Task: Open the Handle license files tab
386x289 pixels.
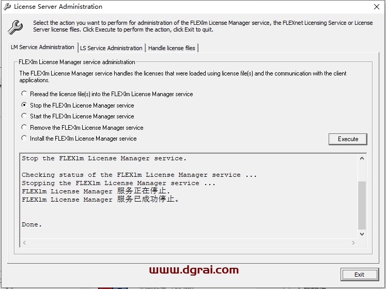Action: pyautogui.click(x=172, y=48)
